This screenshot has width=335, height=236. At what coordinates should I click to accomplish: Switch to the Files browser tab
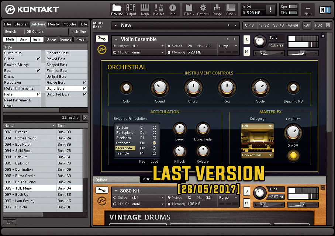click(x=8, y=24)
